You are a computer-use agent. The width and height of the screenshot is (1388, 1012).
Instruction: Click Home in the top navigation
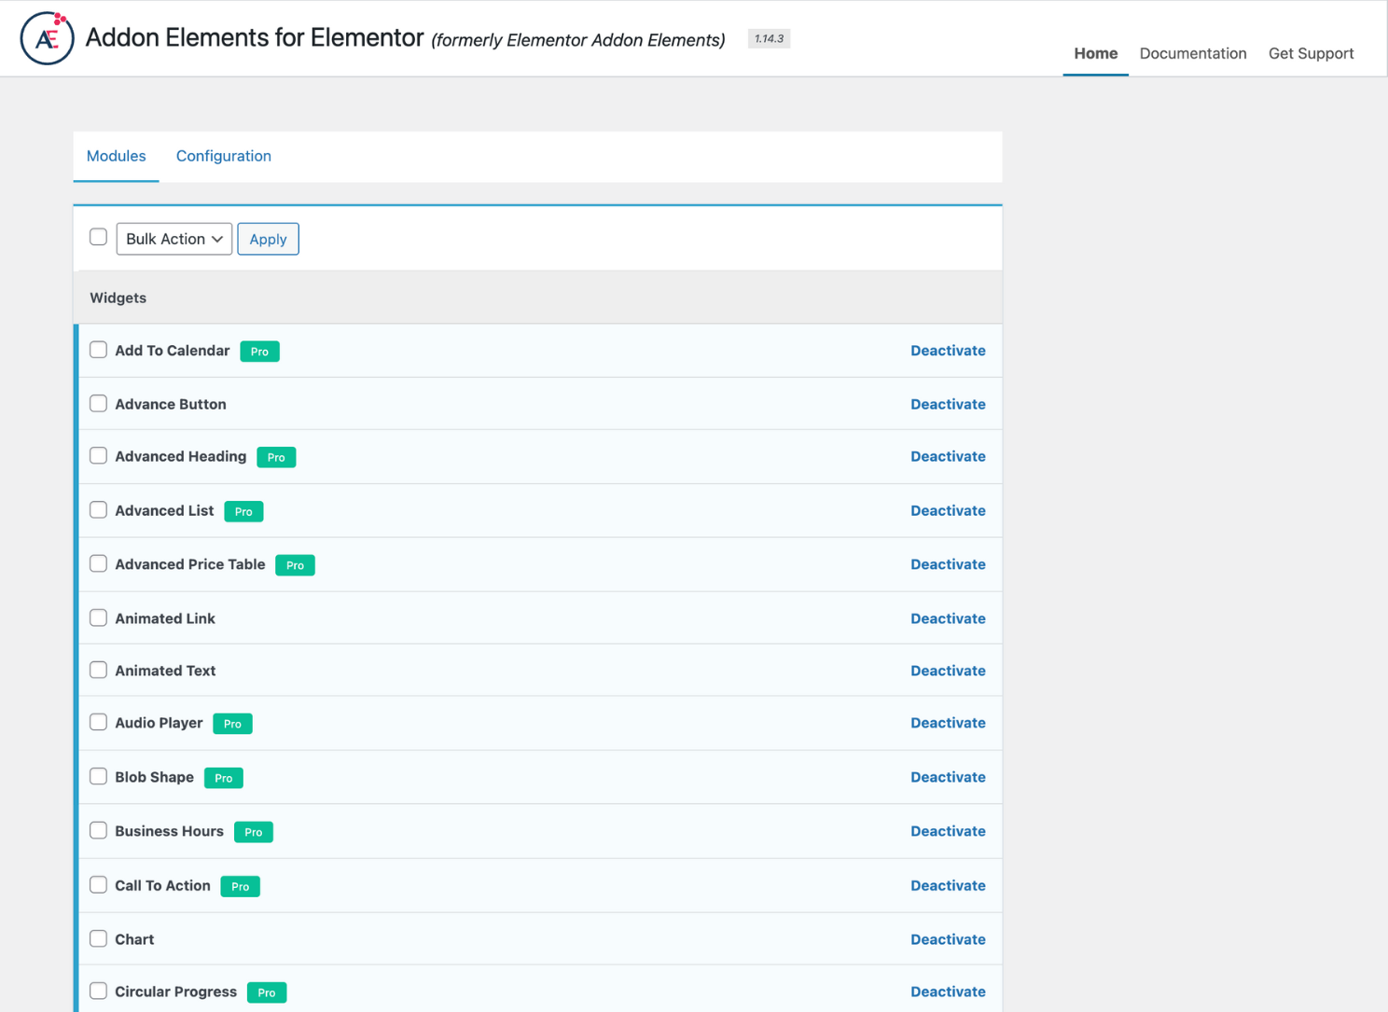[1095, 53]
